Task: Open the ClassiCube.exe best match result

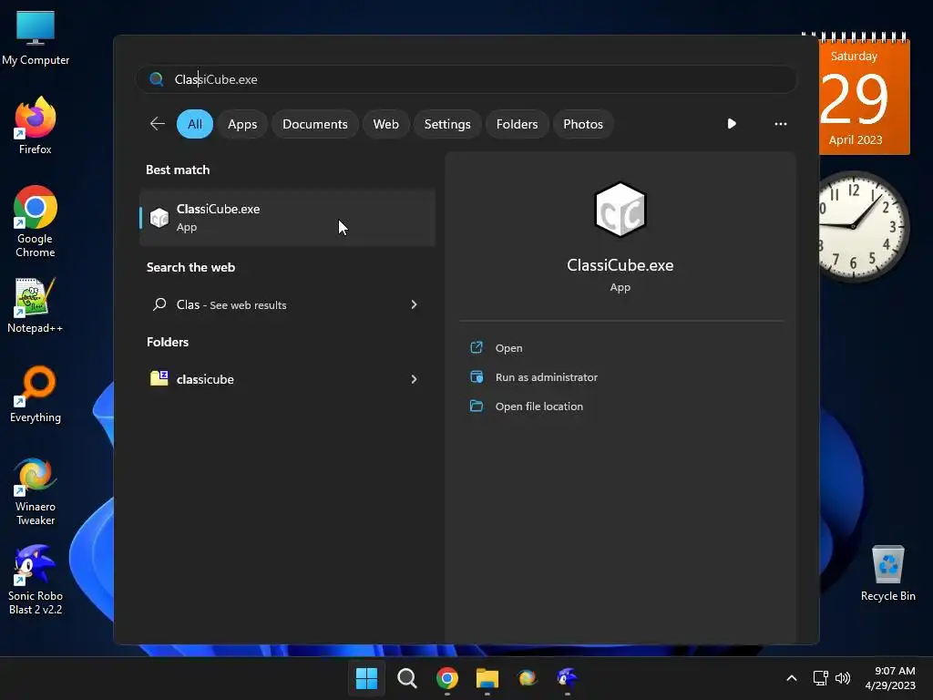Action: click(x=287, y=218)
